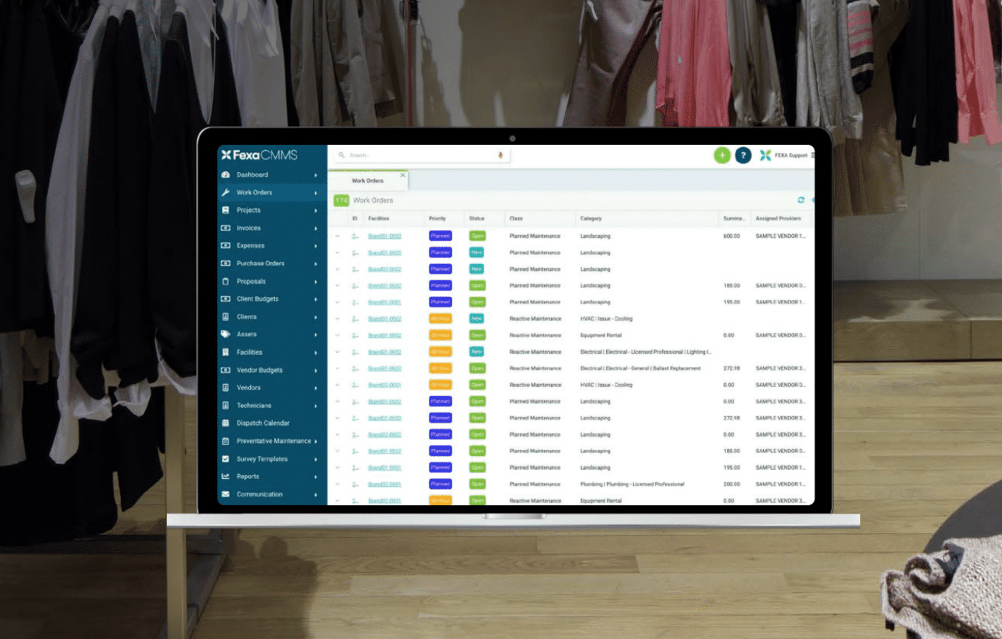Expand the Preventative Maintenance submenu arrow

pyautogui.click(x=316, y=441)
